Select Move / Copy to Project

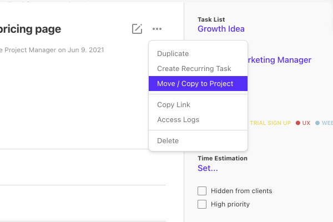(x=198, y=83)
